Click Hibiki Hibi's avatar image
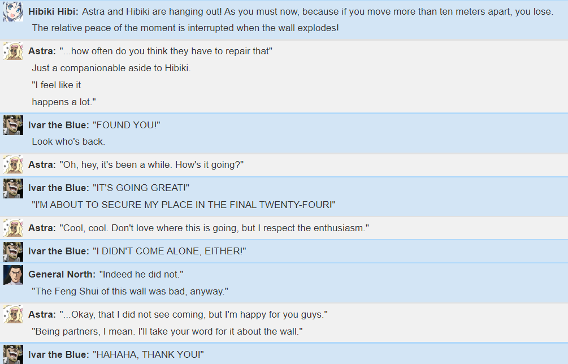568x364 pixels. click(x=14, y=12)
